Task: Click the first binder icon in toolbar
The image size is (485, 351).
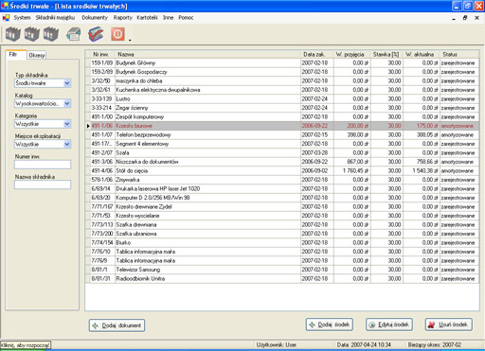Action: coord(13,34)
